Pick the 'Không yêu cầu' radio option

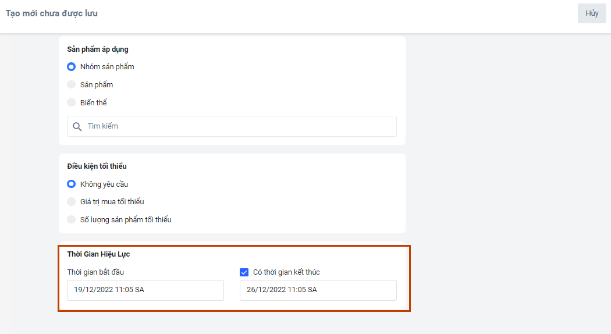(x=72, y=184)
